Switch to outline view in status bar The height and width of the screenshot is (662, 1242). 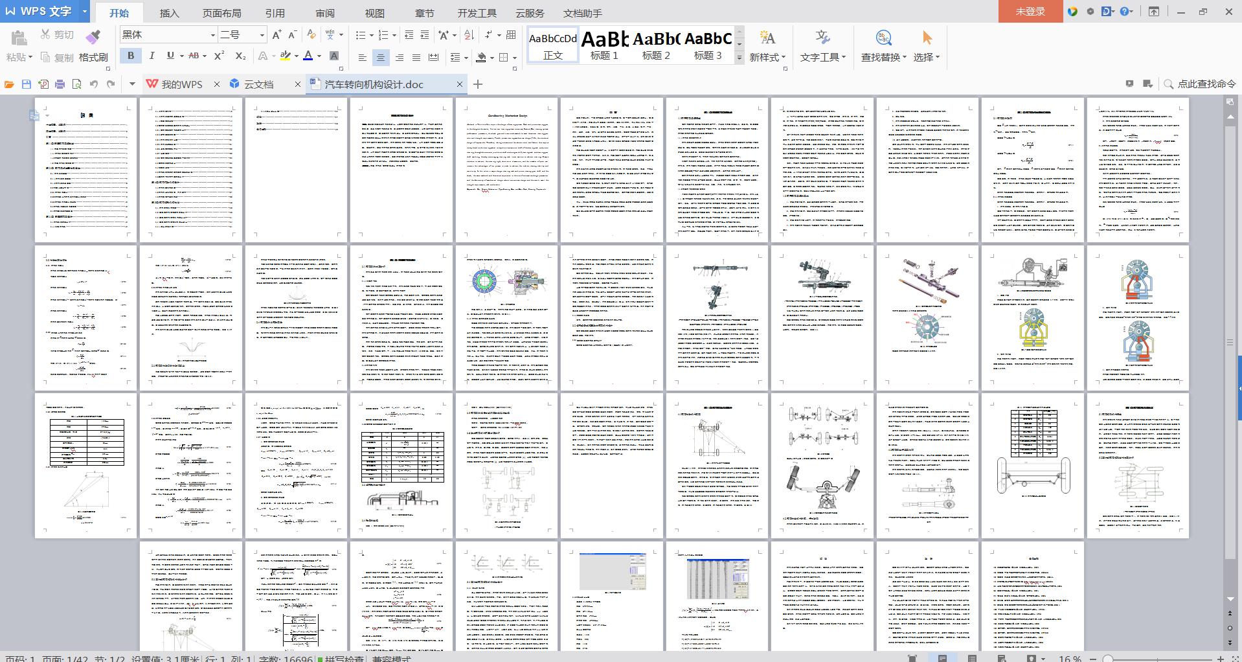pyautogui.click(x=972, y=658)
